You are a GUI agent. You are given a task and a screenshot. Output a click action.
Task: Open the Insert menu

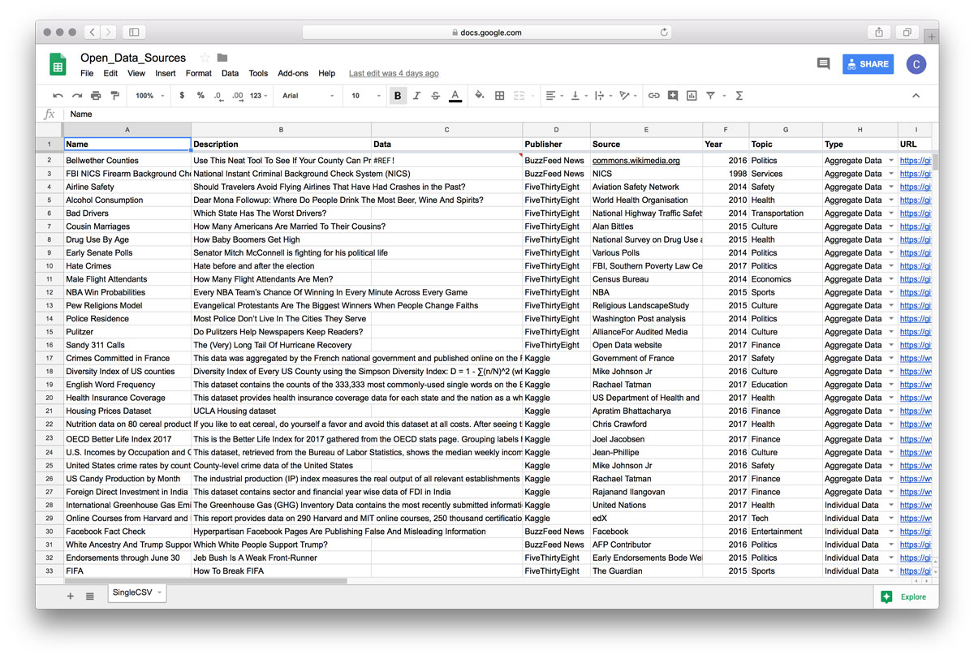click(166, 73)
